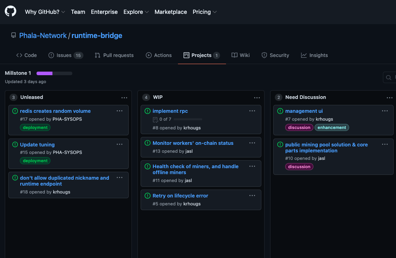Switch to the Insights tab

pos(315,55)
